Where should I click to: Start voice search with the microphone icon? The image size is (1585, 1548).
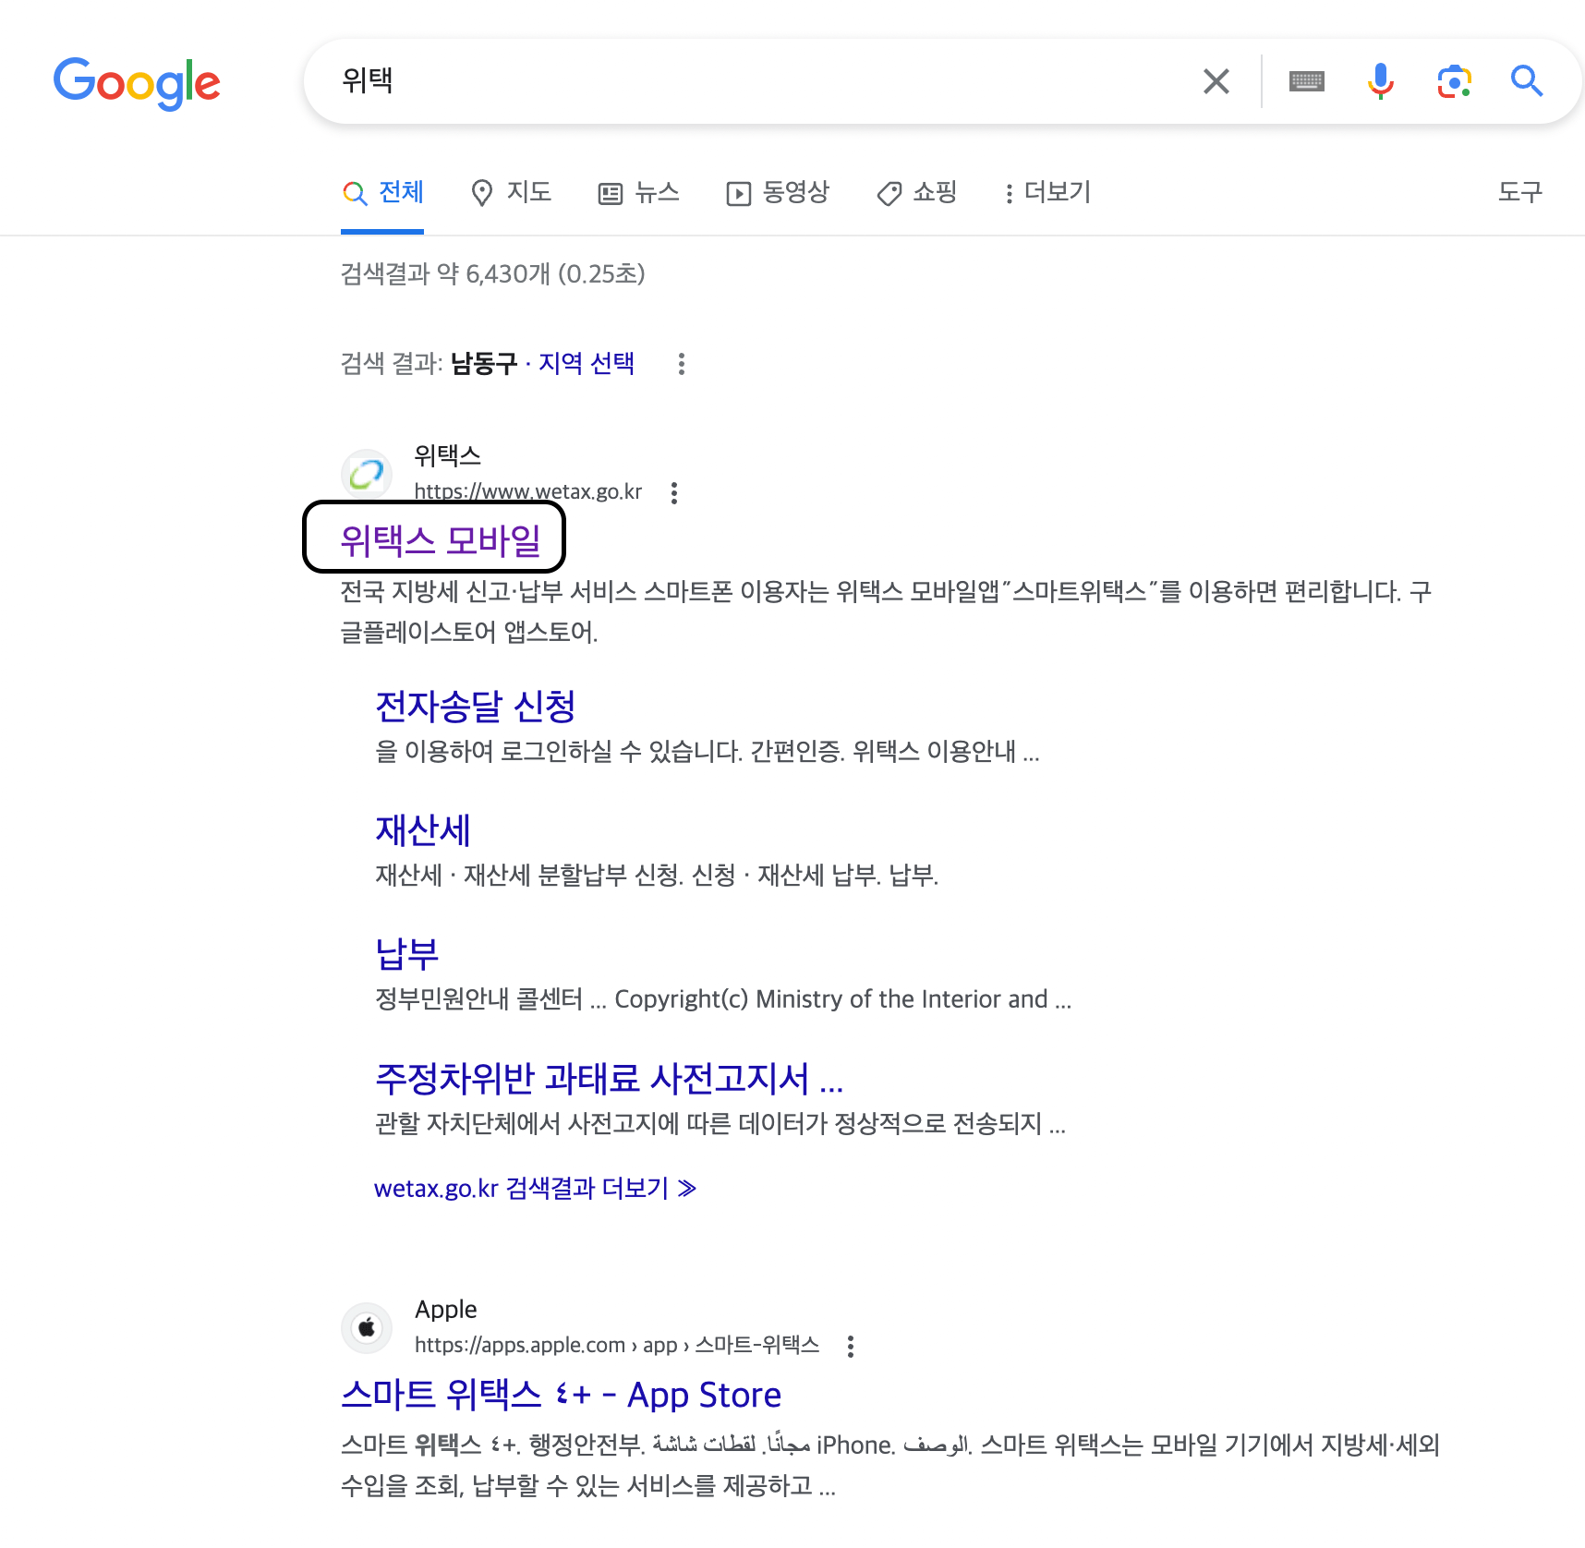[x=1380, y=81]
